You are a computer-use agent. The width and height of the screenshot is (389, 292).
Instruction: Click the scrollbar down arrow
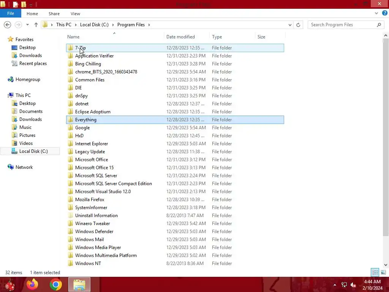point(386,265)
